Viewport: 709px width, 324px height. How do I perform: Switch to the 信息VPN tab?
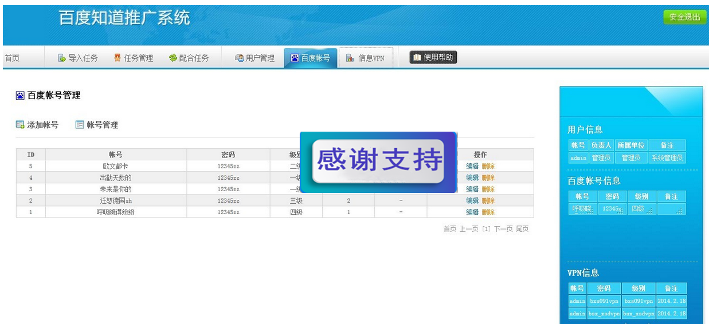click(x=366, y=58)
